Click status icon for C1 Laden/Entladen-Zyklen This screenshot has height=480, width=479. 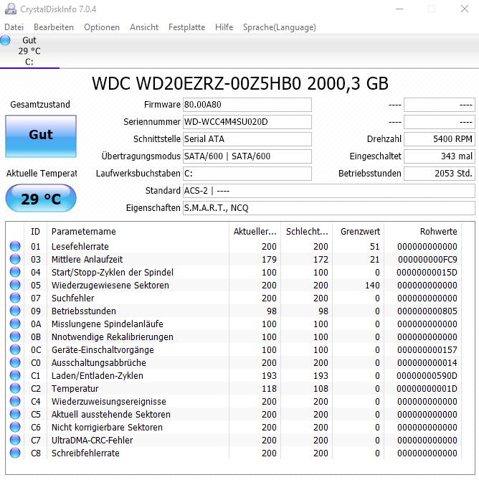point(15,375)
